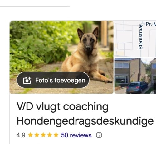Click the blue car in the street photo
The image size is (156, 144).
click(x=137, y=87)
